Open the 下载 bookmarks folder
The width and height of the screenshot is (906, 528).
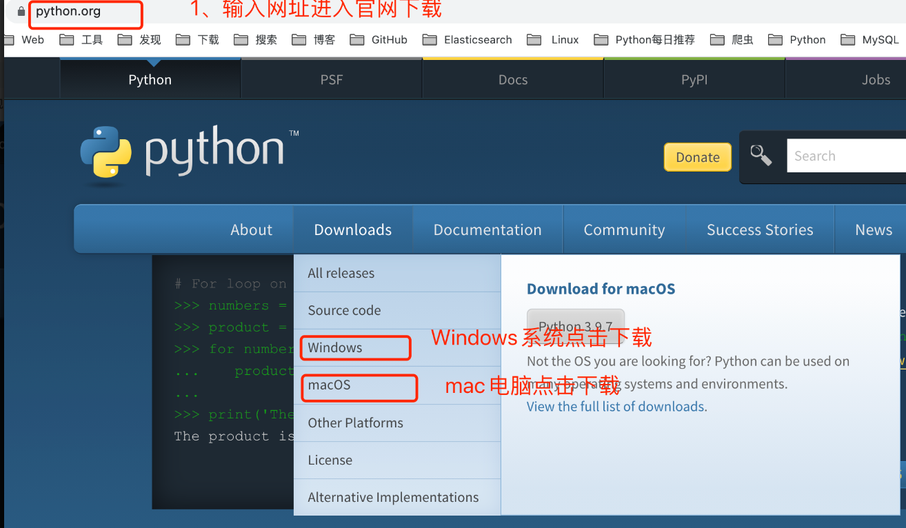(x=197, y=39)
